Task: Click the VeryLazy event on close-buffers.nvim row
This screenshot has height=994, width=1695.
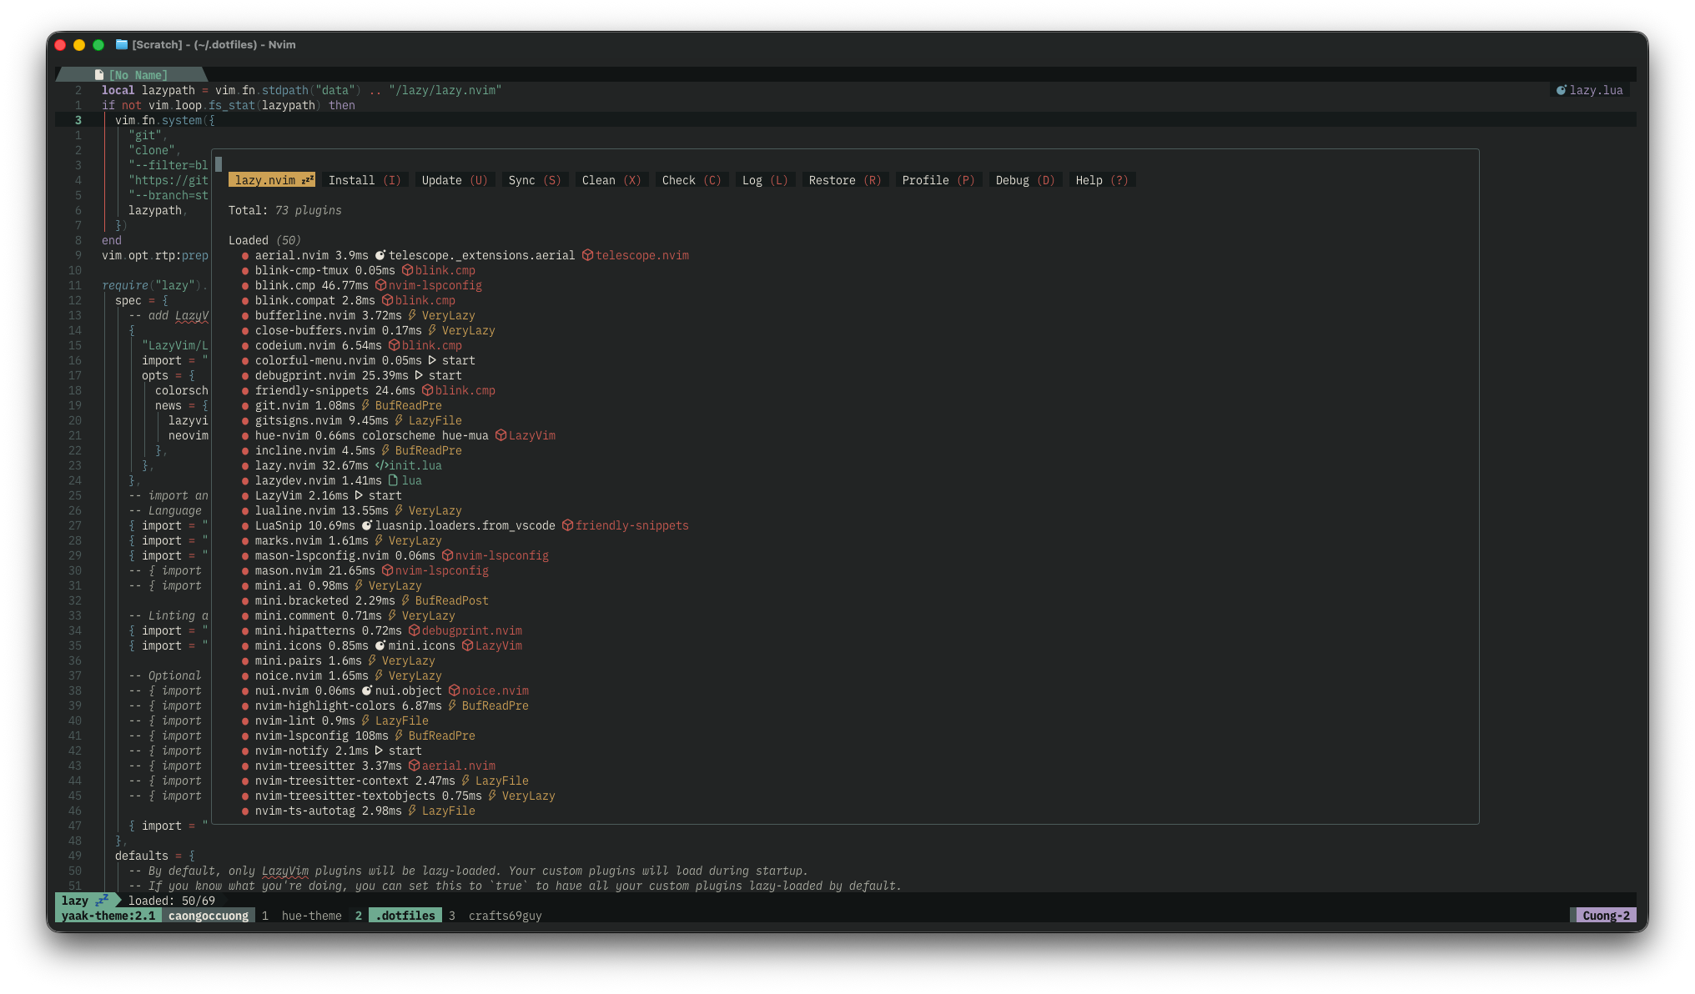Action: (468, 330)
